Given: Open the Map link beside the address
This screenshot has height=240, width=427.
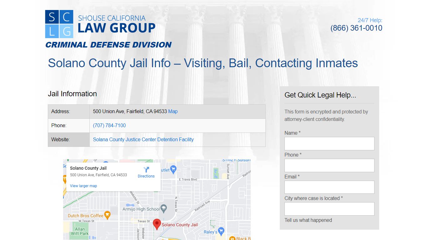Looking at the screenshot, I should (173, 111).
